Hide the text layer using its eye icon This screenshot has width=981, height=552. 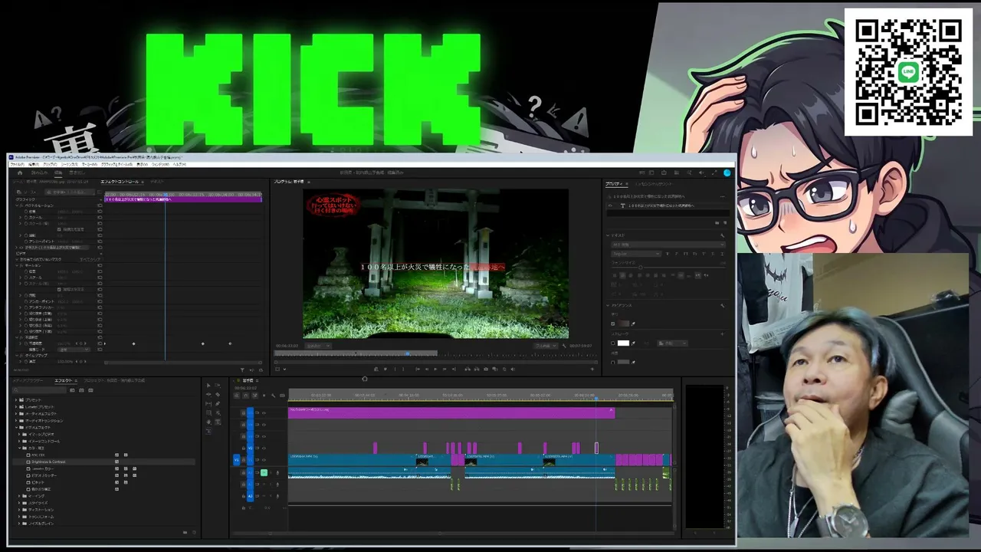[611, 205]
